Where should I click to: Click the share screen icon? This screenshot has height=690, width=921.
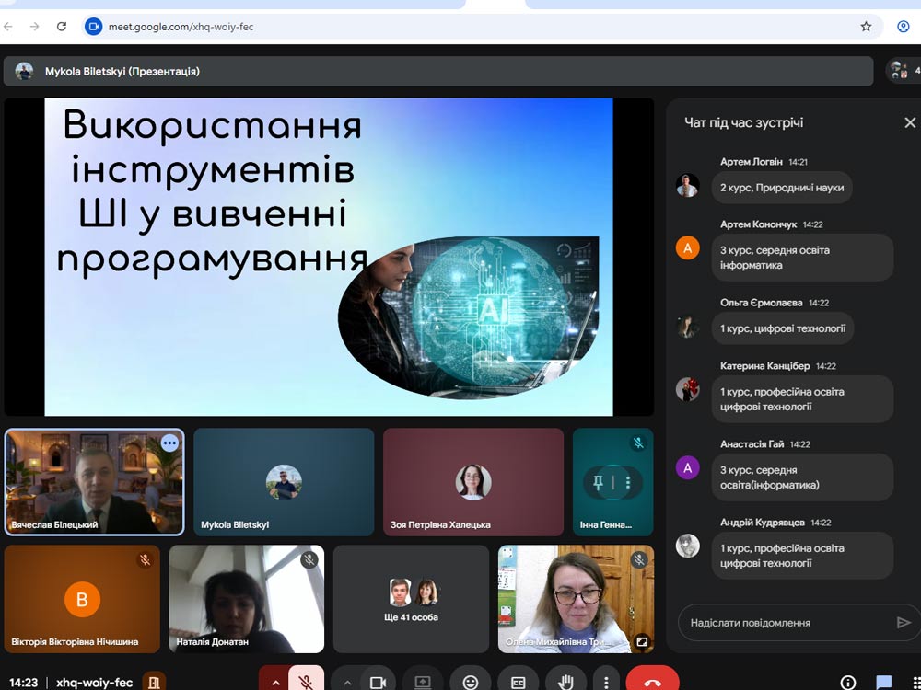[423, 682]
